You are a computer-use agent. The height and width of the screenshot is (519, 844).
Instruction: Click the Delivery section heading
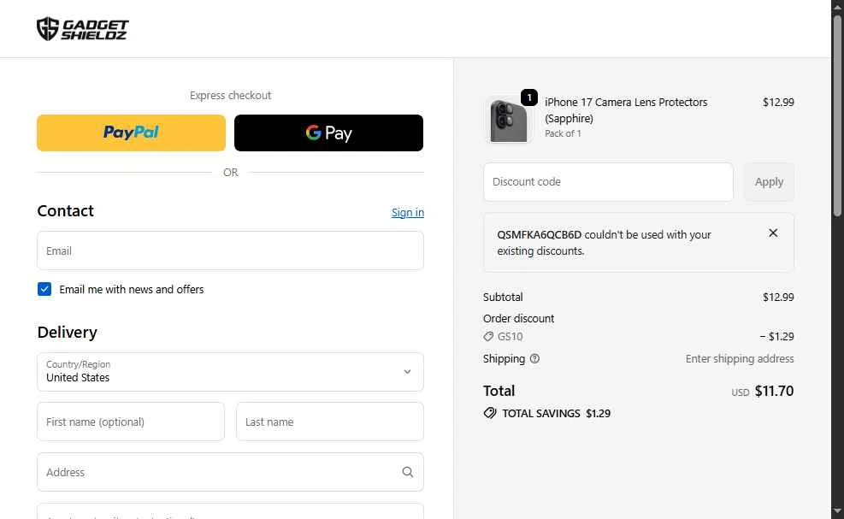tap(67, 333)
